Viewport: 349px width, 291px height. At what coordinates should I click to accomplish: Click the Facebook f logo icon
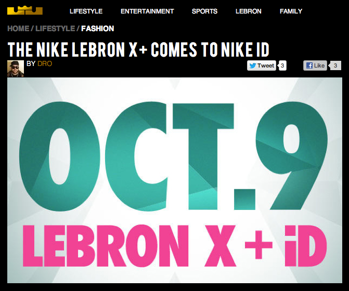pyautogui.click(x=309, y=65)
